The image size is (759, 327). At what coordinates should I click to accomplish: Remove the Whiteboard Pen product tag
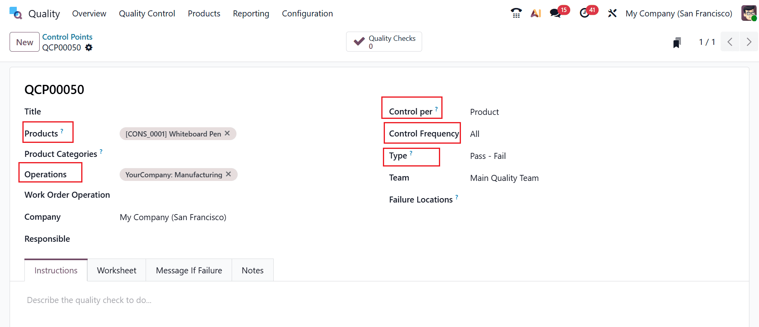coord(227,133)
